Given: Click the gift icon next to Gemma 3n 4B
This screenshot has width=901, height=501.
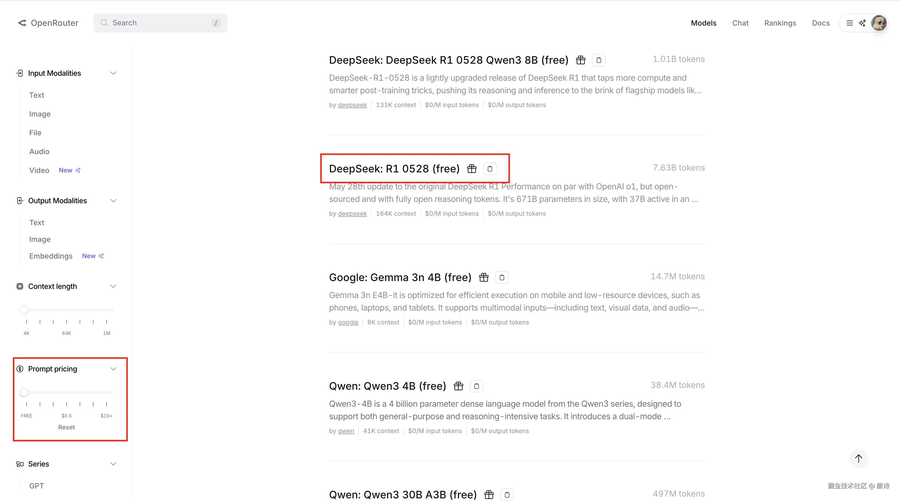Looking at the screenshot, I should click(484, 277).
